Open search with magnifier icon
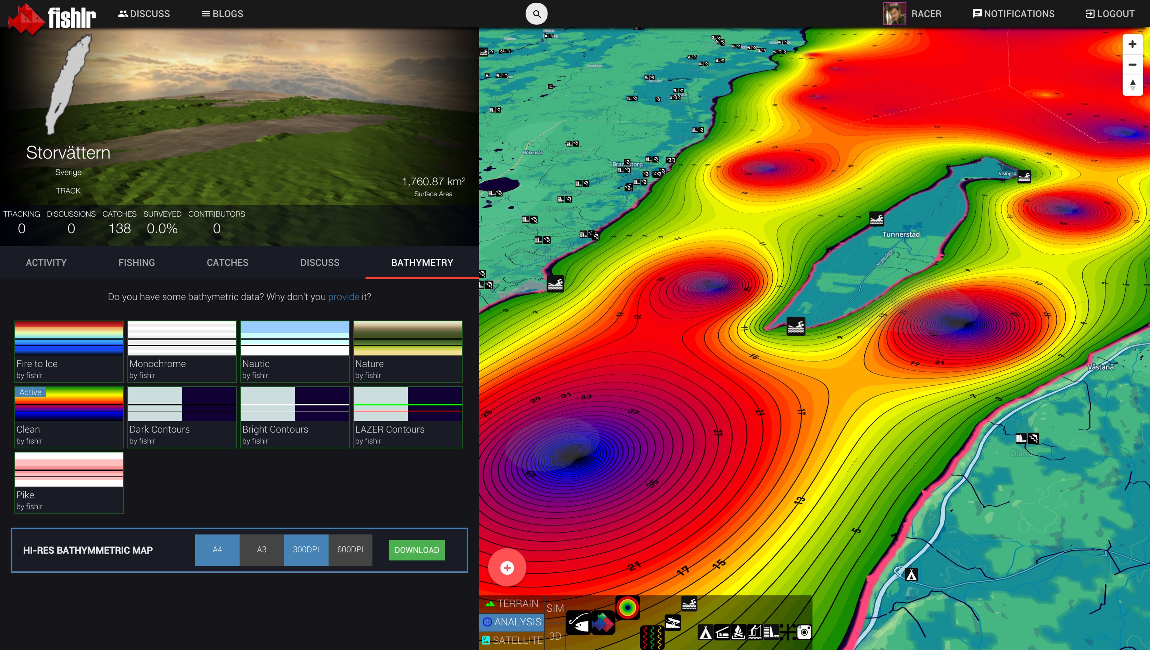The width and height of the screenshot is (1150, 650). click(536, 14)
